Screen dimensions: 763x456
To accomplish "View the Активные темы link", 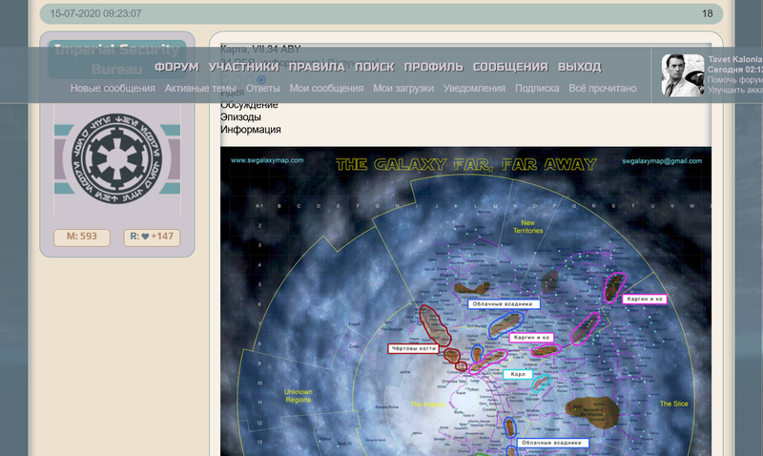I will 200,89.
